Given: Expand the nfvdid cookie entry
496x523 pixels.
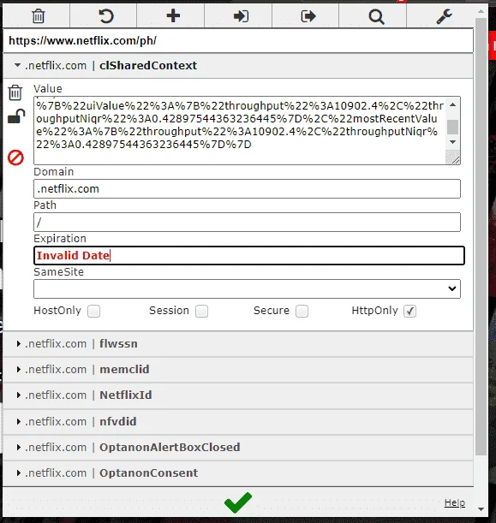Looking at the screenshot, I should 238,422.
